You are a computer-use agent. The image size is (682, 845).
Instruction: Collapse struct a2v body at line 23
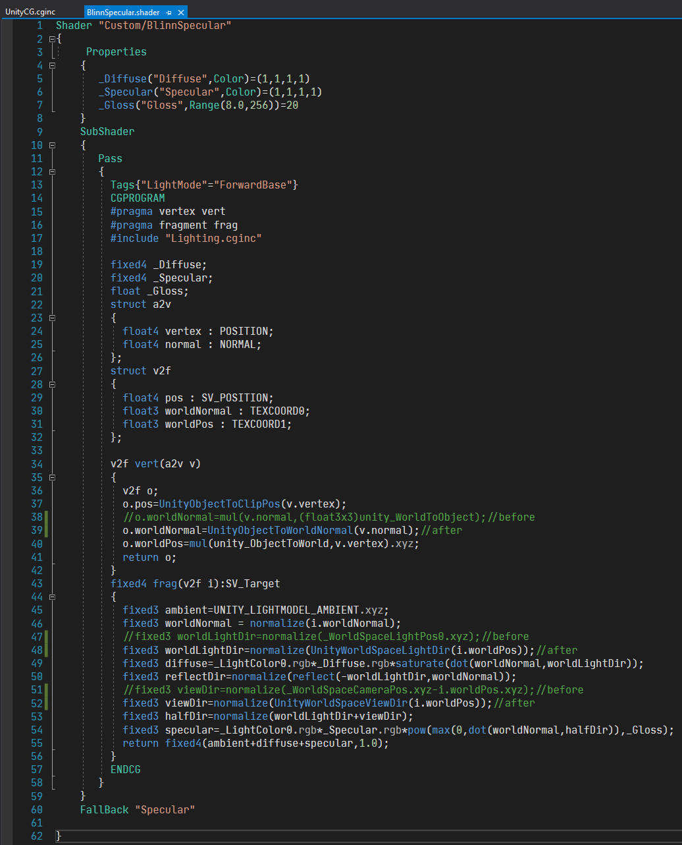52,318
